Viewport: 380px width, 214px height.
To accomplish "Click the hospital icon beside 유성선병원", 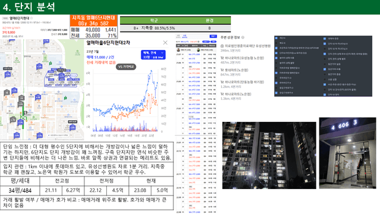I will tap(222, 46).
